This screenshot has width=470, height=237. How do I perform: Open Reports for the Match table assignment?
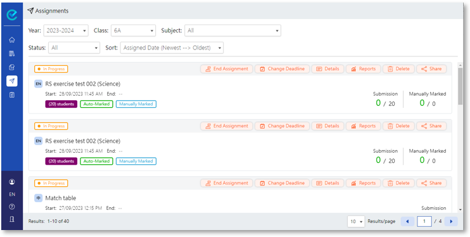[364, 183]
